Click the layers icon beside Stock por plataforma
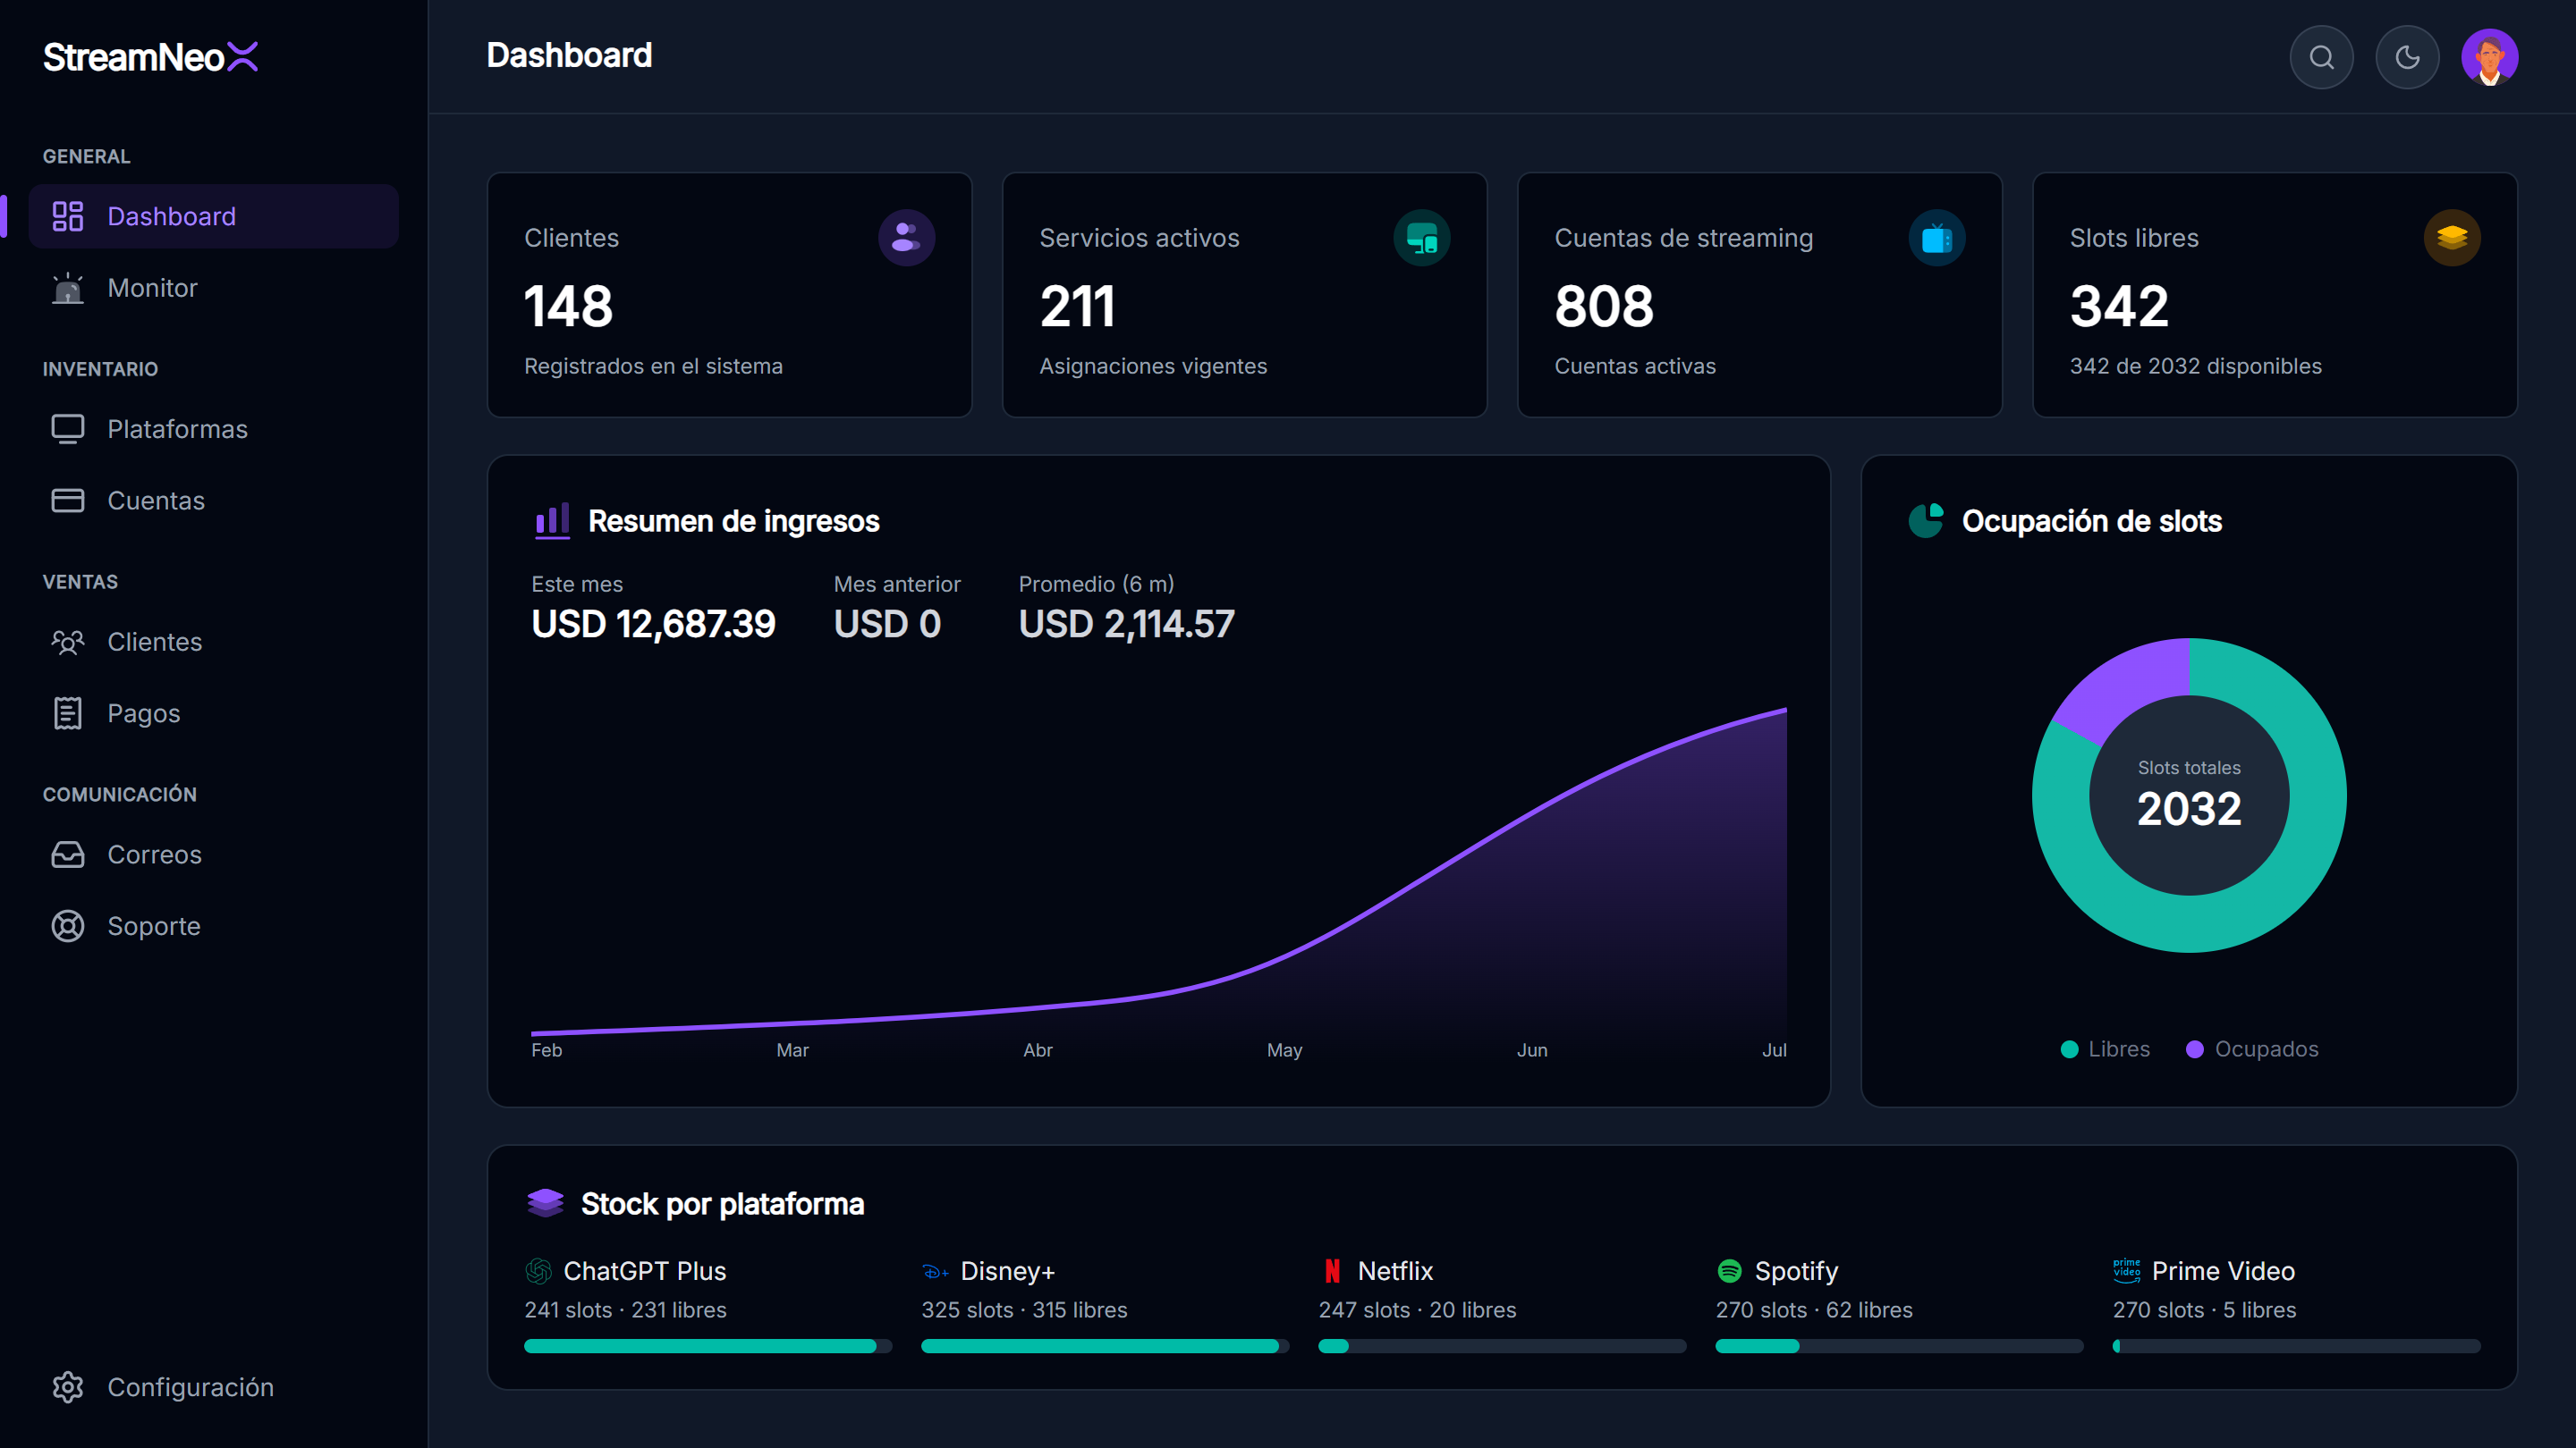 click(545, 1203)
